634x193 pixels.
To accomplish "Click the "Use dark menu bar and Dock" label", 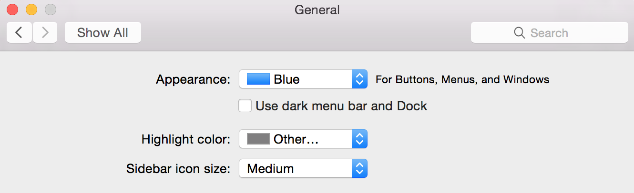I will point(341,106).
